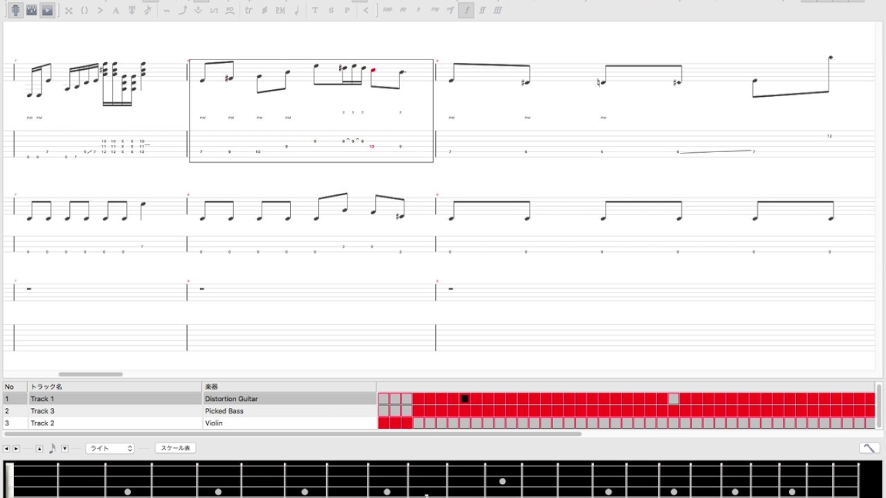
Task: Open the mixer panel icon
Action: pos(31,10)
